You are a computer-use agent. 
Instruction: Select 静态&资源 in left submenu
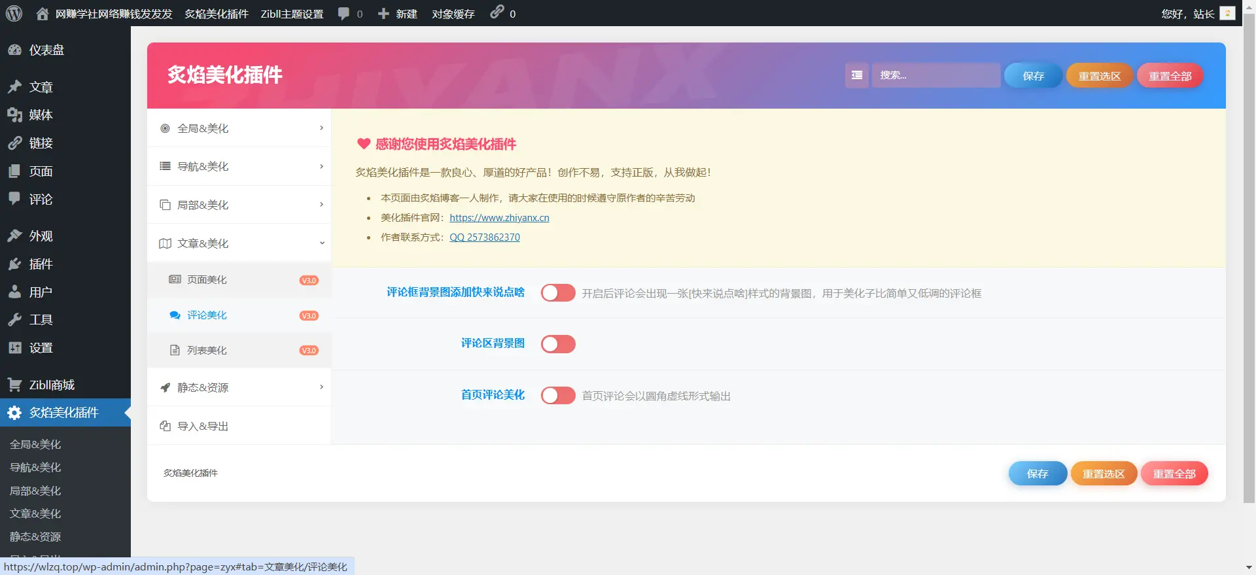pos(35,536)
